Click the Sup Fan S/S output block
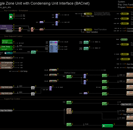 (127, 104)
